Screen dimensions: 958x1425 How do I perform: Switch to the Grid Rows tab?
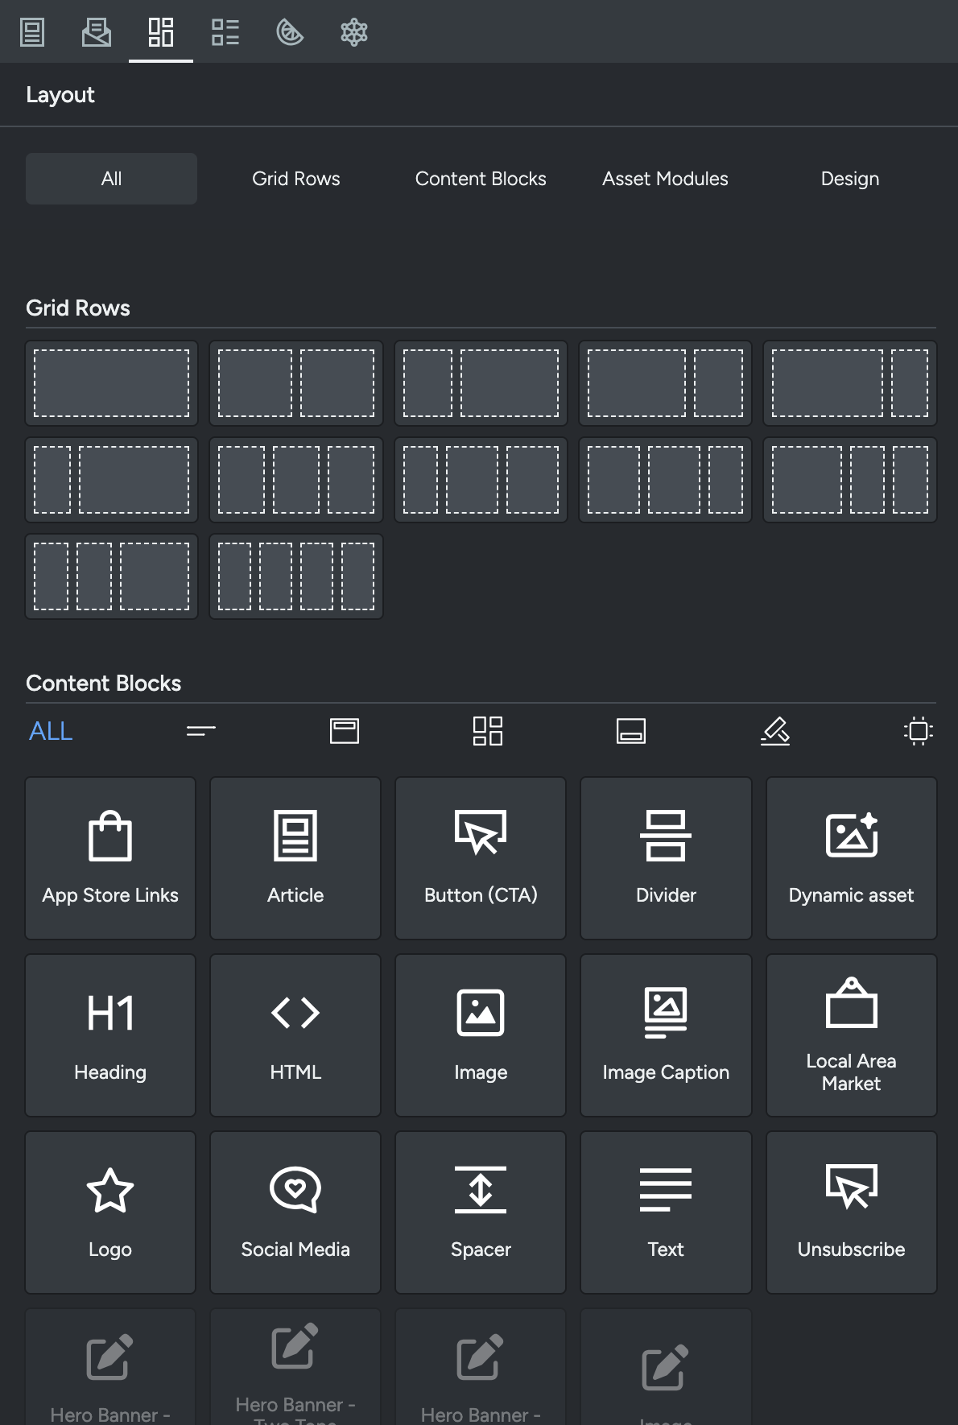296,179
